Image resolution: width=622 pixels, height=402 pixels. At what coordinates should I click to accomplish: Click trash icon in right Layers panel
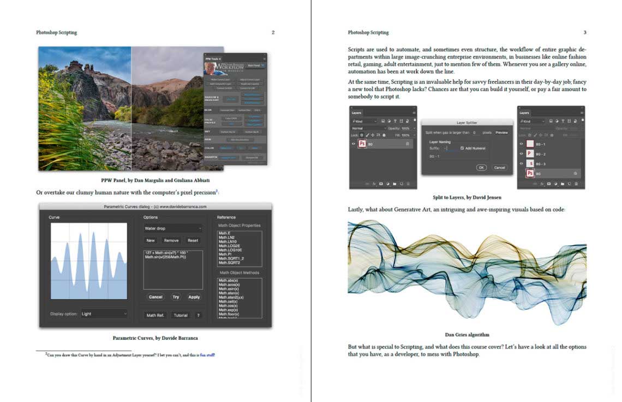tap(576, 184)
